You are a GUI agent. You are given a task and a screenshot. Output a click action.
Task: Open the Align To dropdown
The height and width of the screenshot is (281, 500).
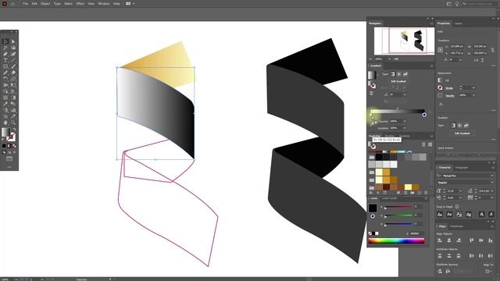coord(488,271)
